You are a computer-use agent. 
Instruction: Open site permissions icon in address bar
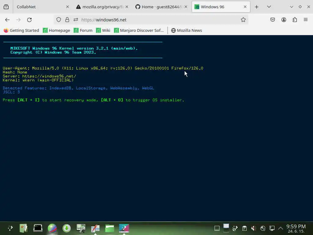[x=76, y=20]
